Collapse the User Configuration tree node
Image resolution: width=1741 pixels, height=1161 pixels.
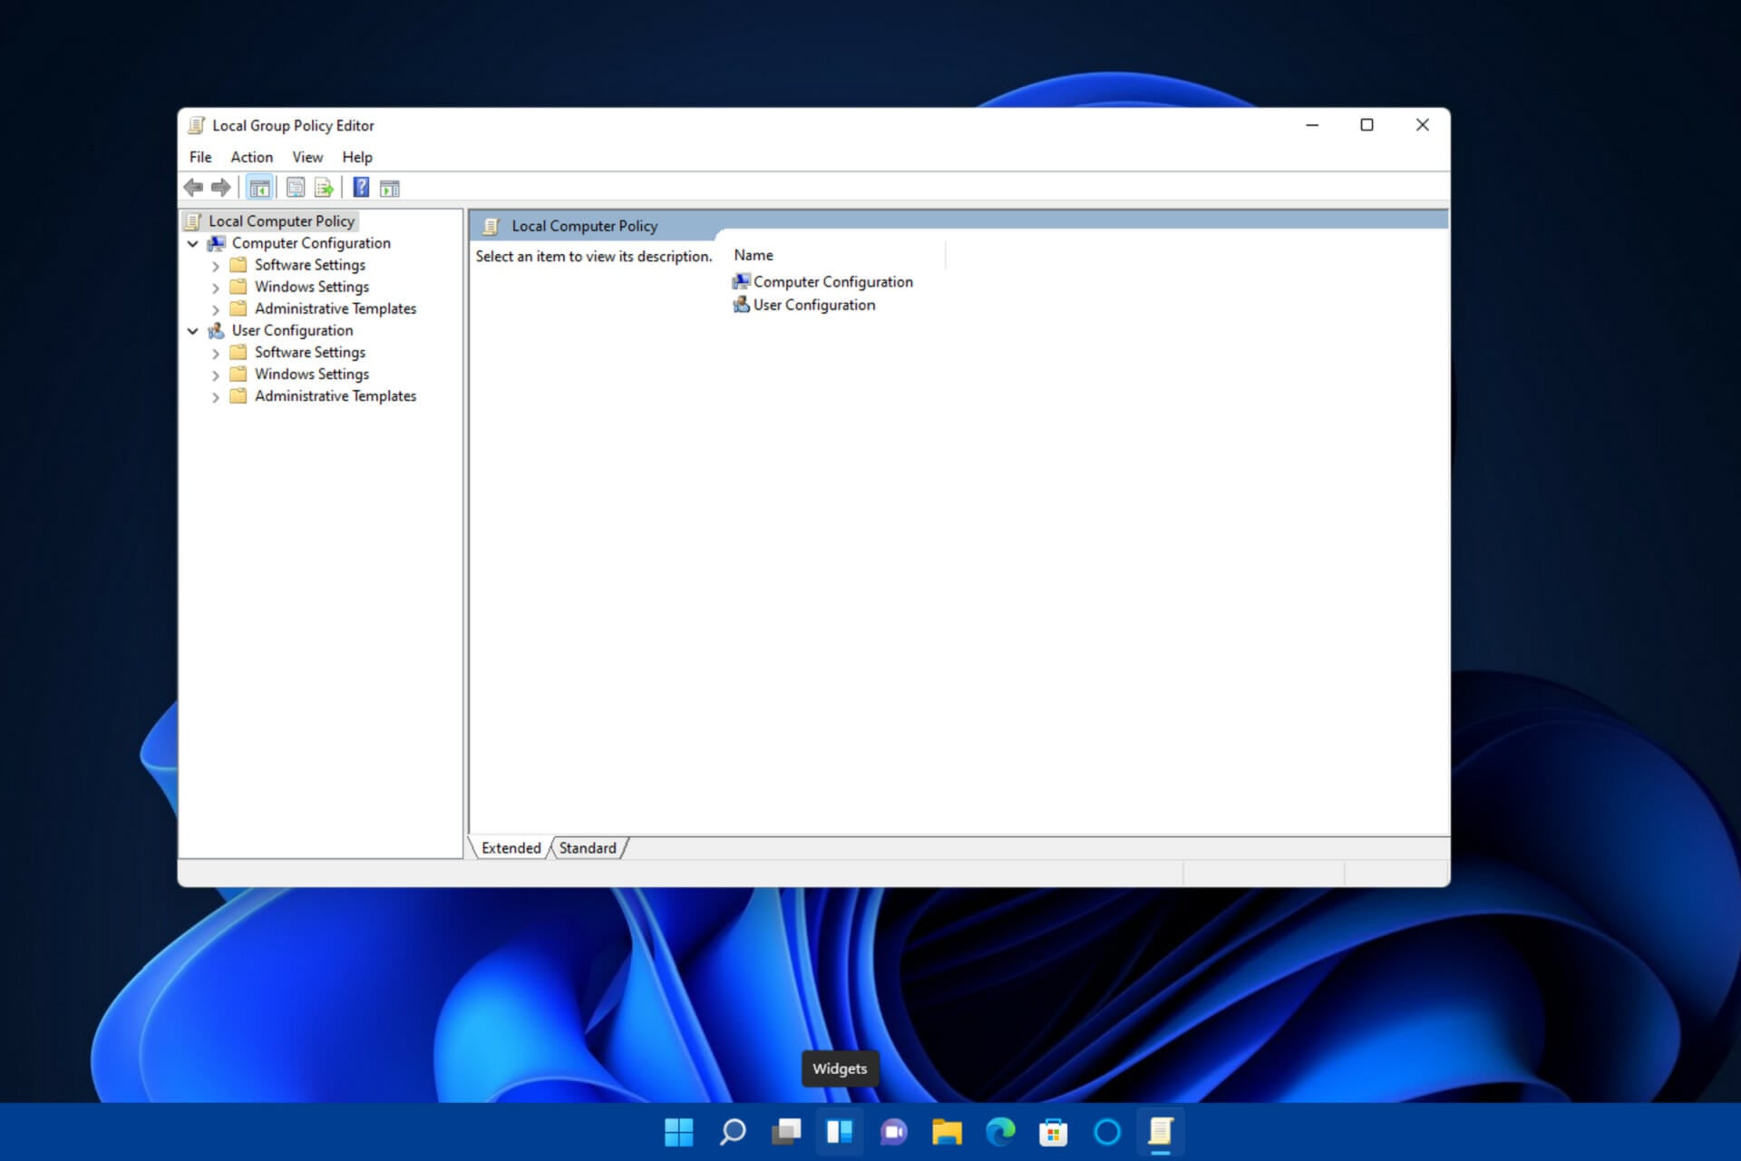pyautogui.click(x=193, y=331)
